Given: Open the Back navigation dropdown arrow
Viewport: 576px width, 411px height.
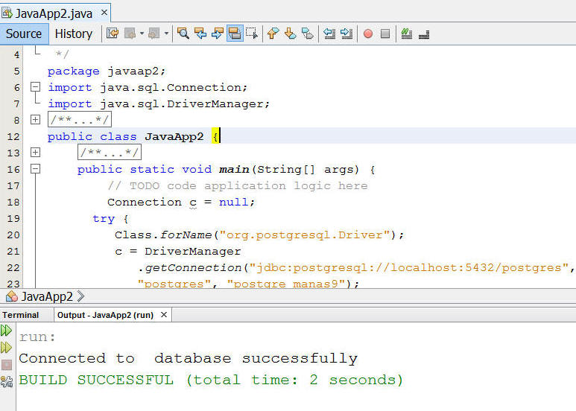Looking at the screenshot, I should (142, 34).
